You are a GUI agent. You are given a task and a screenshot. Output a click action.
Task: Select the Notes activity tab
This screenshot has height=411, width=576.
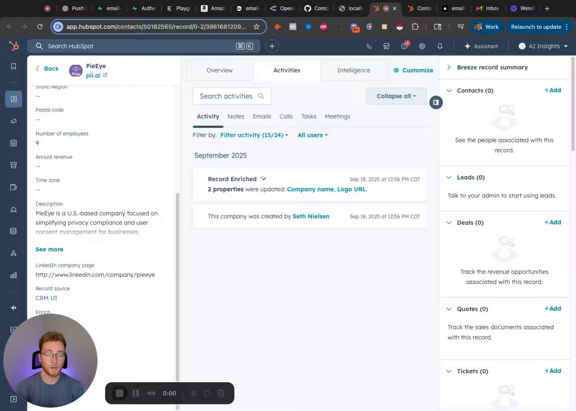(x=236, y=116)
